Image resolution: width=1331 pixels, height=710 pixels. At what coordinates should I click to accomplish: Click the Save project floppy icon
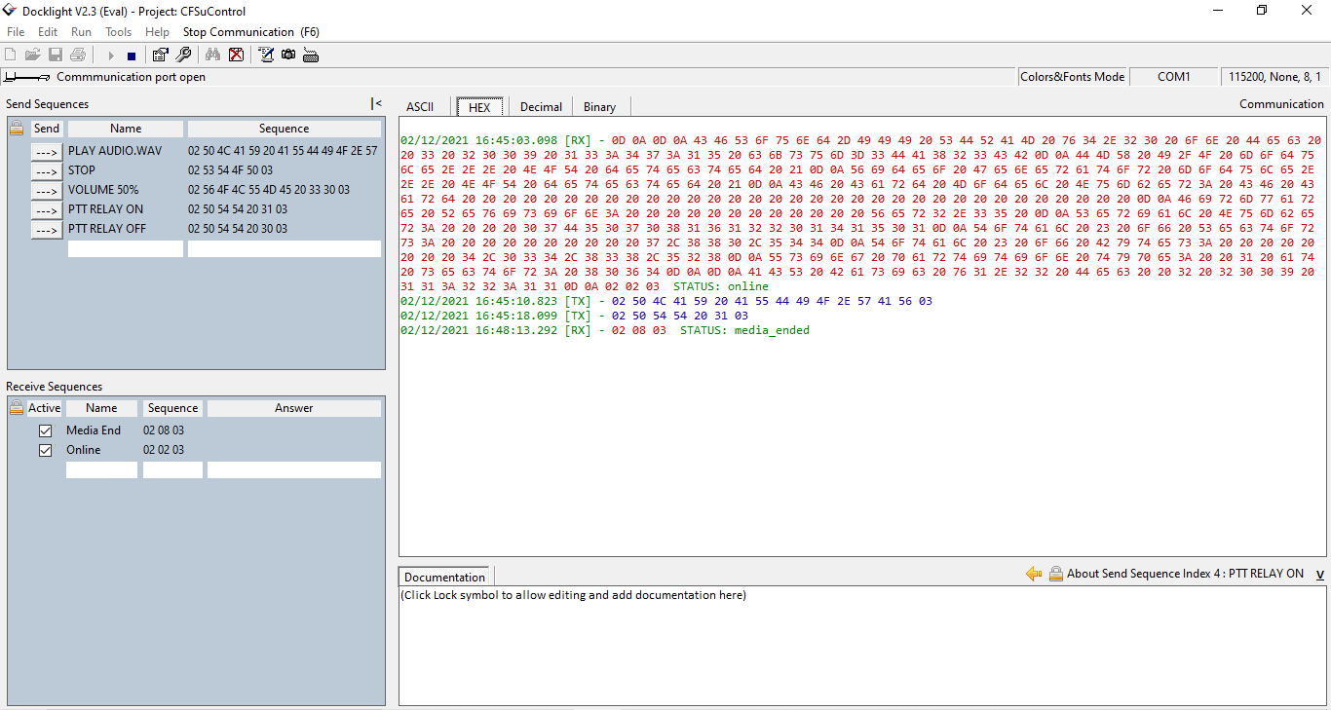[56, 55]
